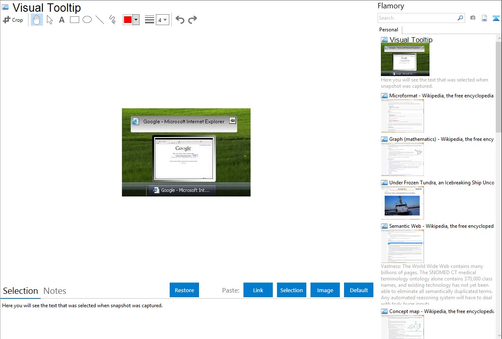Pick the text annotation tool
Viewport: 502px width, 339px height.
(62, 20)
